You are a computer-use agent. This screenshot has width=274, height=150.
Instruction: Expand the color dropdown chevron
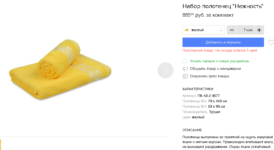pyautogui.click(x=221, y=30)
